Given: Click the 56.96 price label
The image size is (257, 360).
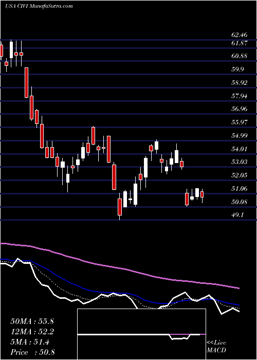Looking at the screenshot, I should coord(240,109).
